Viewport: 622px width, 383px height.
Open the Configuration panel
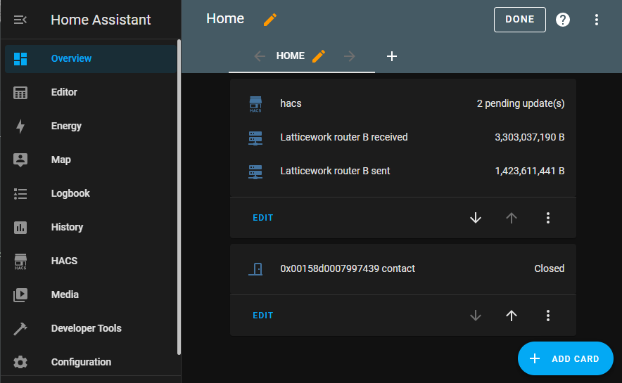91,362
